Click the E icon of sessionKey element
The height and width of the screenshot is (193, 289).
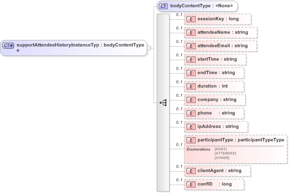click(191, 19)
